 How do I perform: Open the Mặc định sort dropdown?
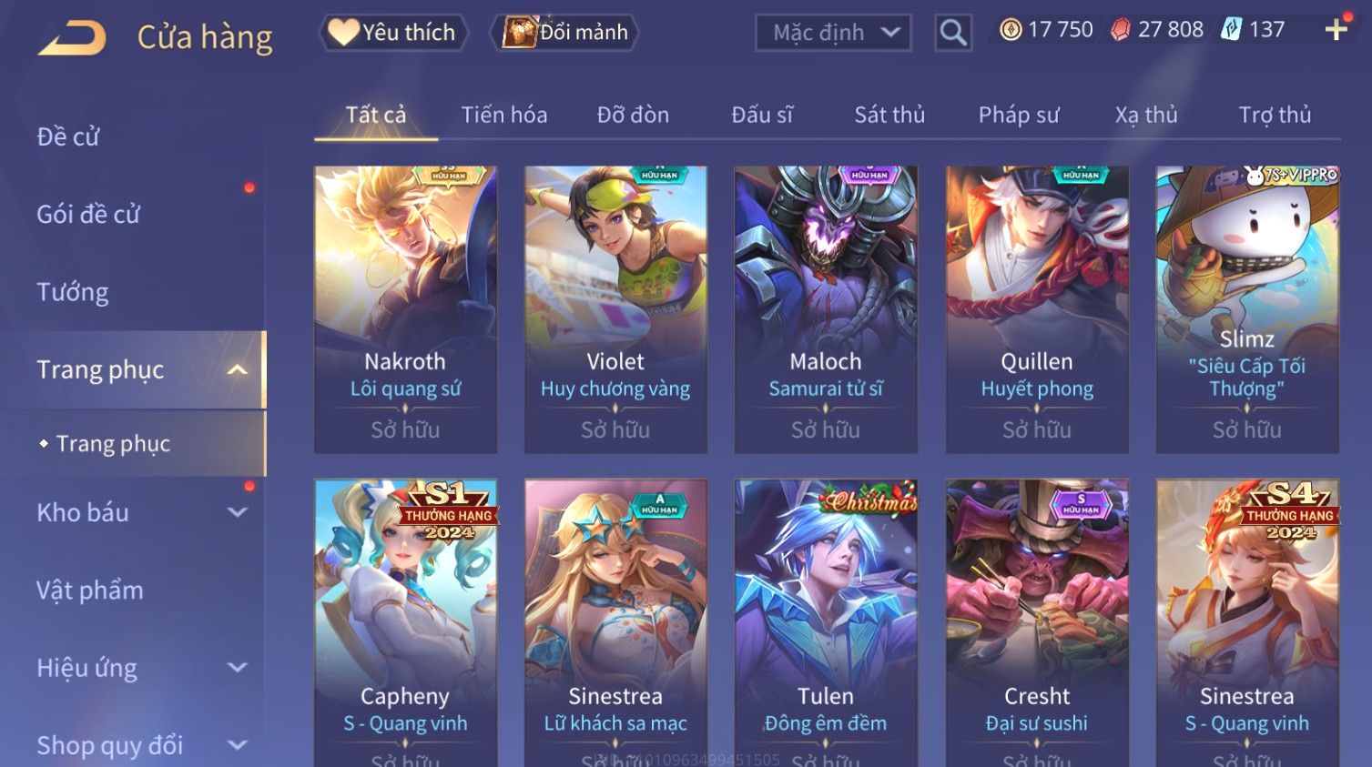coord(833,33)
